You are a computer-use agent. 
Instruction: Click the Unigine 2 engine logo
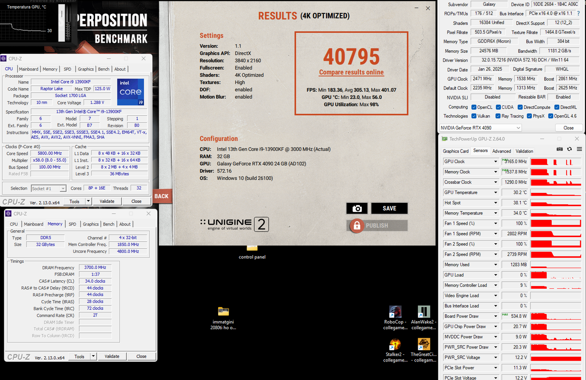point(235,224)
